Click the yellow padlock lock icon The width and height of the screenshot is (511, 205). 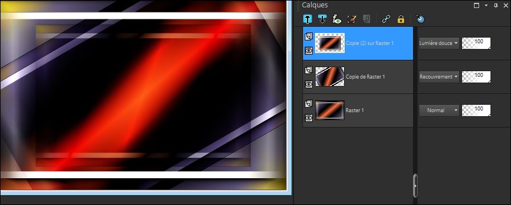pyautogui.click(x=401, y=19)
